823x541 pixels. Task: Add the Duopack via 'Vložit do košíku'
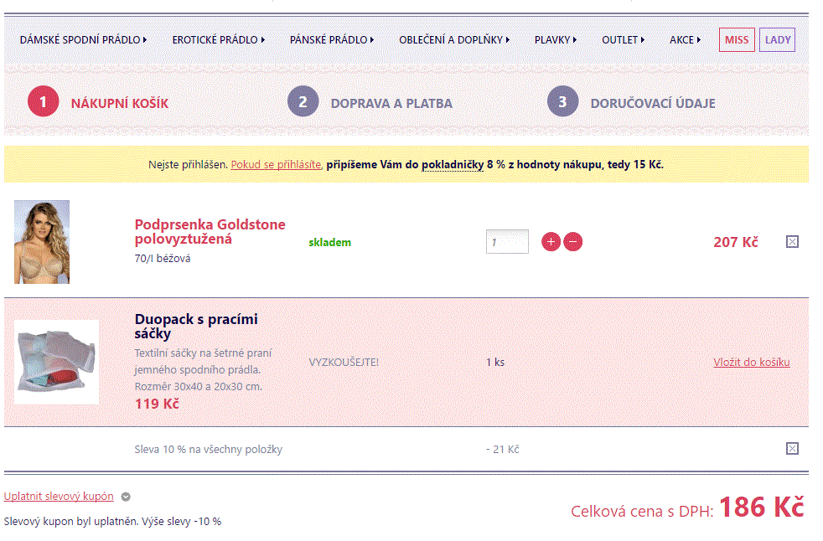click(752, 362)
